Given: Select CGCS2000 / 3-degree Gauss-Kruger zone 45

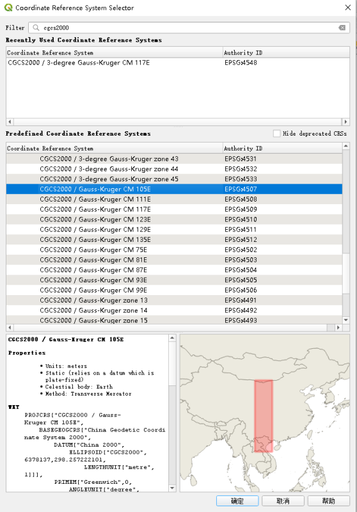Looking at the screenshot, I should click(x=174, y=179).
